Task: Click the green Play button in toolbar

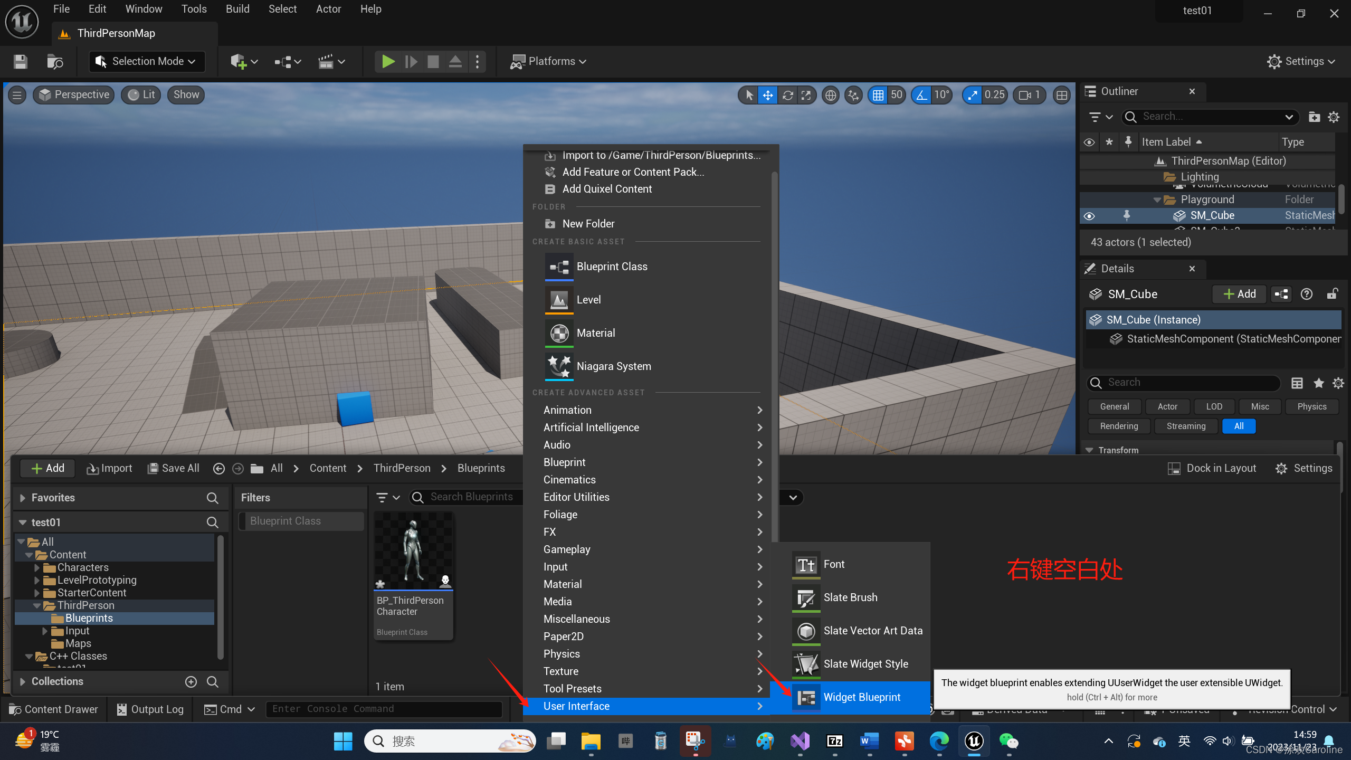Action: (x=388, y=61)
